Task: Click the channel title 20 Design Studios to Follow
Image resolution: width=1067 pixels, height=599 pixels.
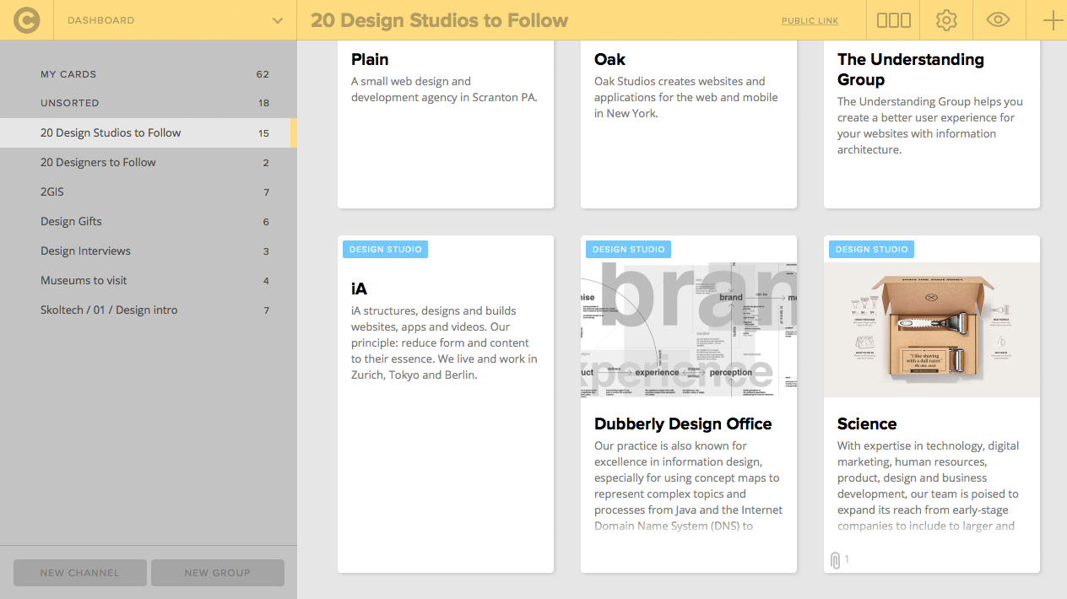Action: [439, 20]
